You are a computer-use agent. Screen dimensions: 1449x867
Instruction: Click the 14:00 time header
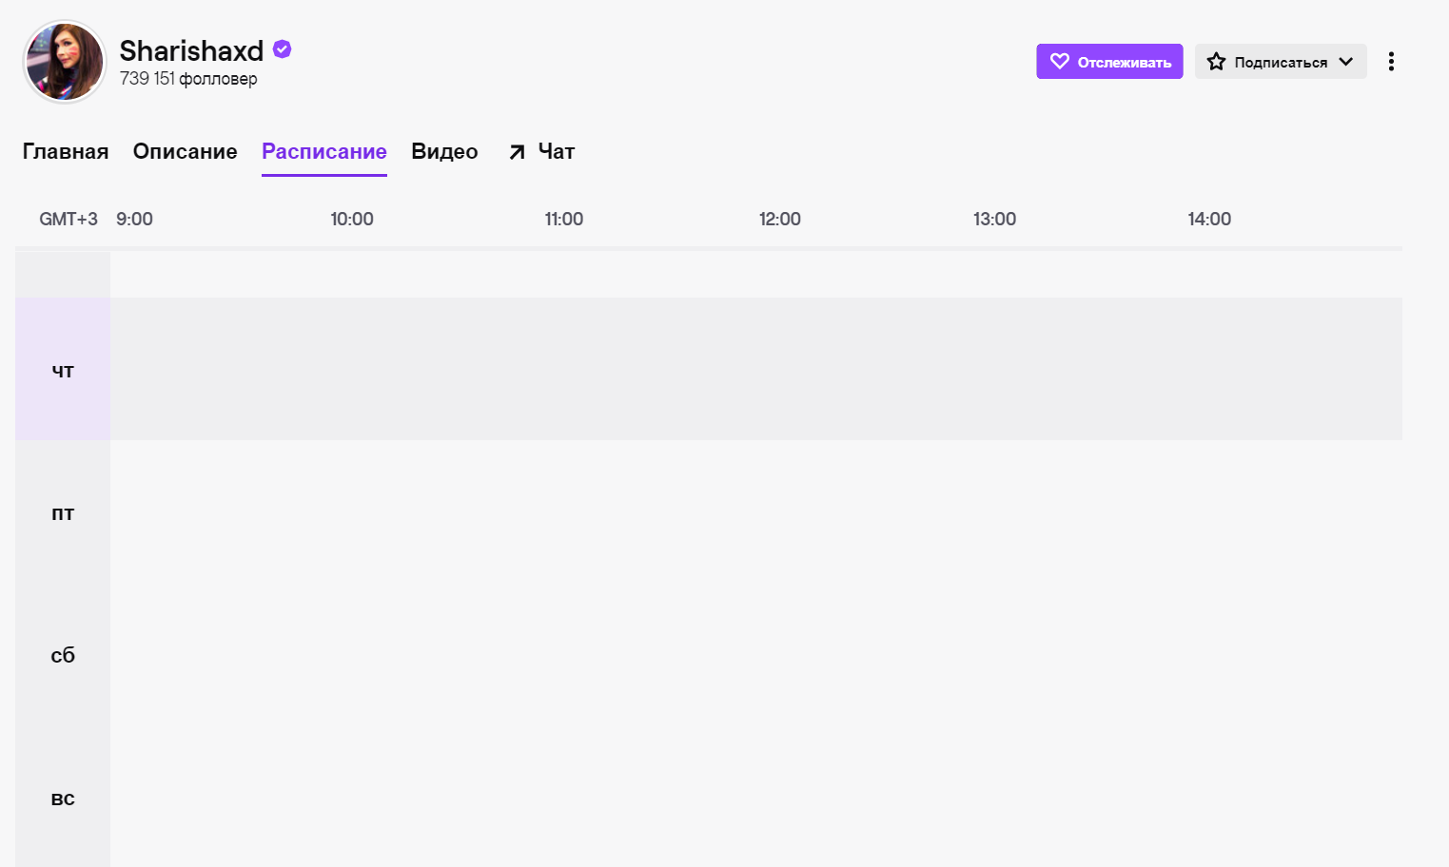tap(1209, 220)
